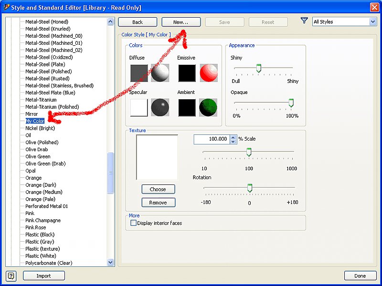382x286 pixels.
Task: Click the Import button
Action: 43,276
